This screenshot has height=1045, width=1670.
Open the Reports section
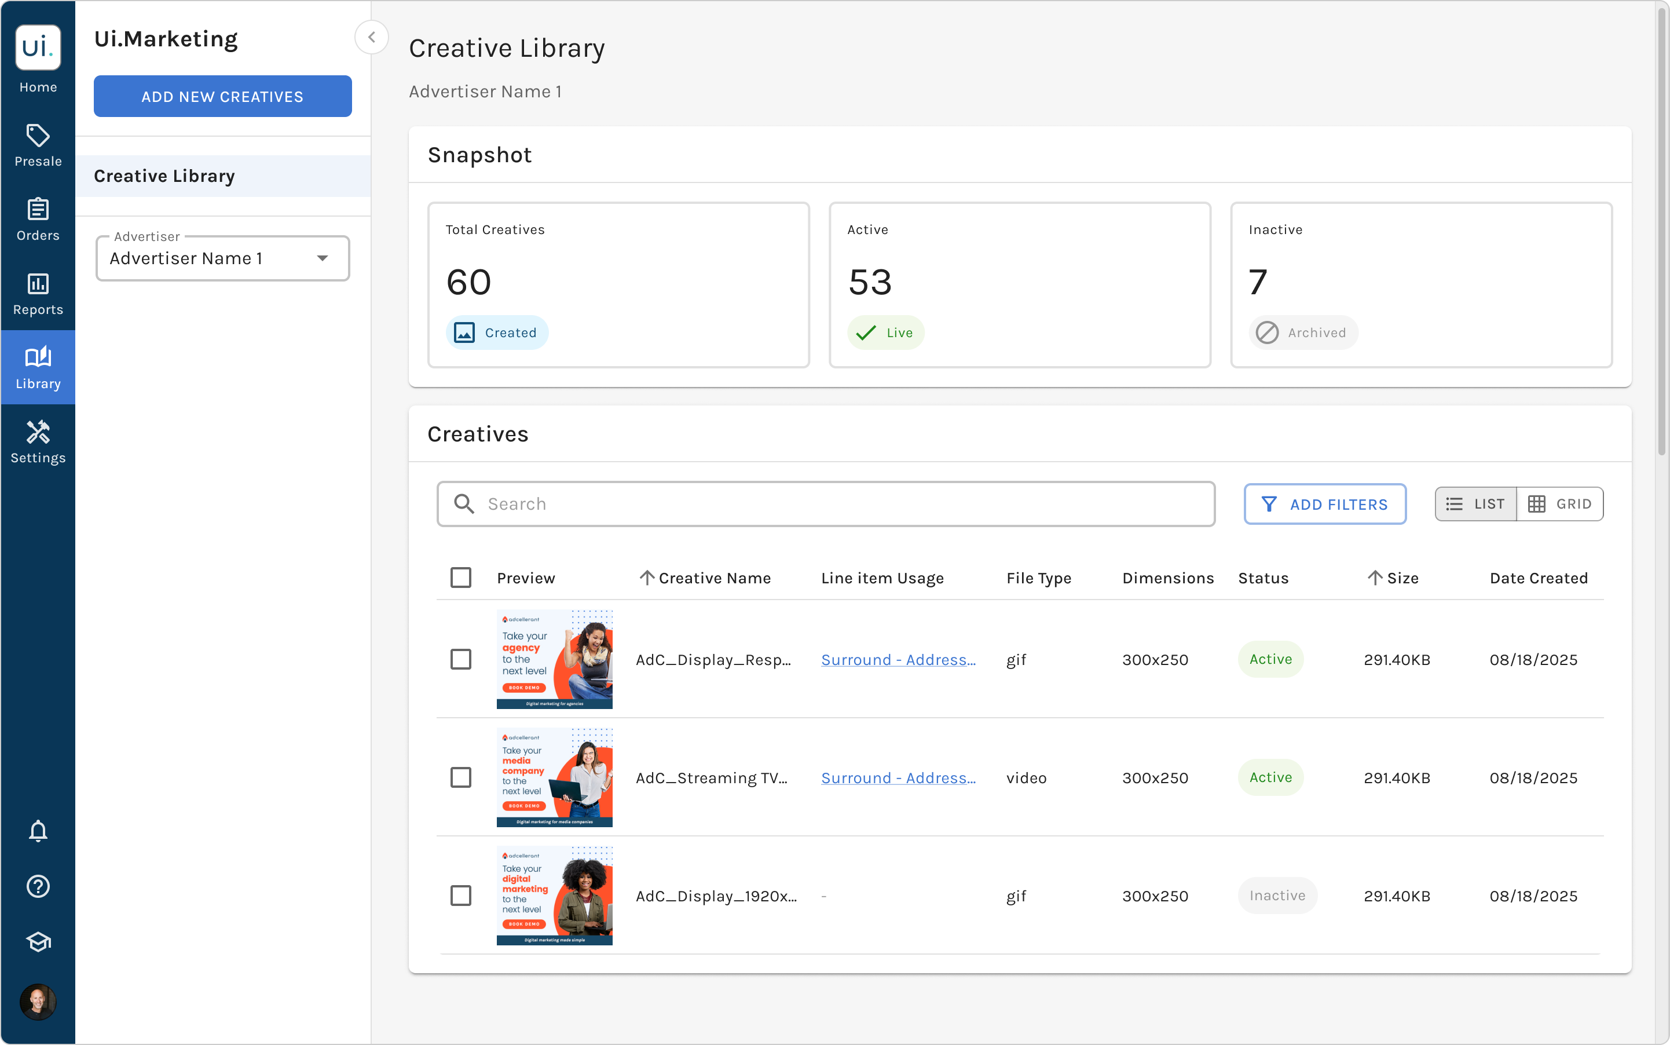click(38, 294)
